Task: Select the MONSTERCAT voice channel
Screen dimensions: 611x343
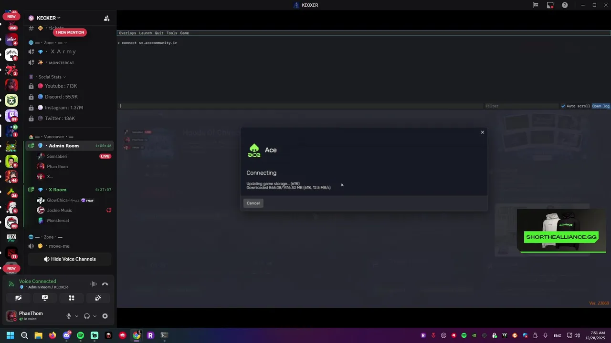Action: pos(69,63)
